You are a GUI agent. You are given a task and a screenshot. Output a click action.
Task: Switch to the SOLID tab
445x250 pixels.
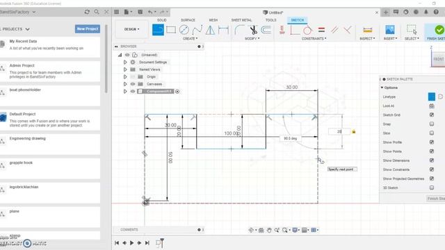pos(162,20)
